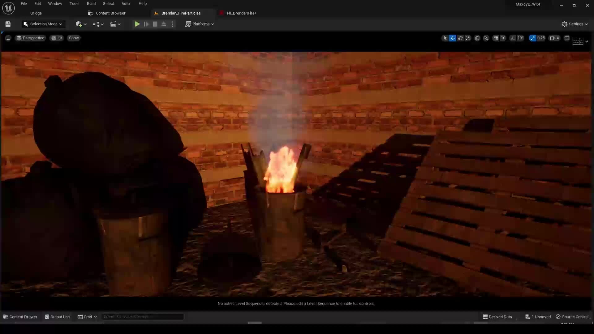This screenshot has width=594, height=334.
Task: Open the Perspective viewport dropdown
Action: pyautogui.click(x=30, y=38)
